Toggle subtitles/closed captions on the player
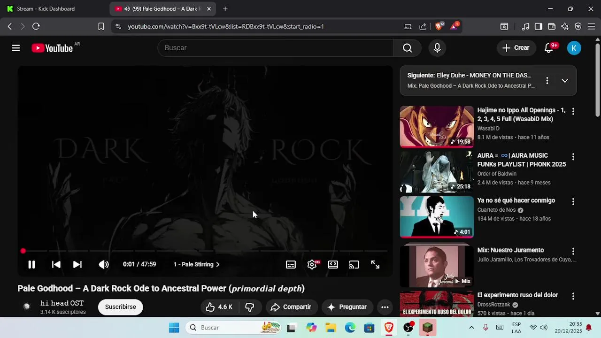This screenshot has width=601, height=338. [x=291, y=264]
